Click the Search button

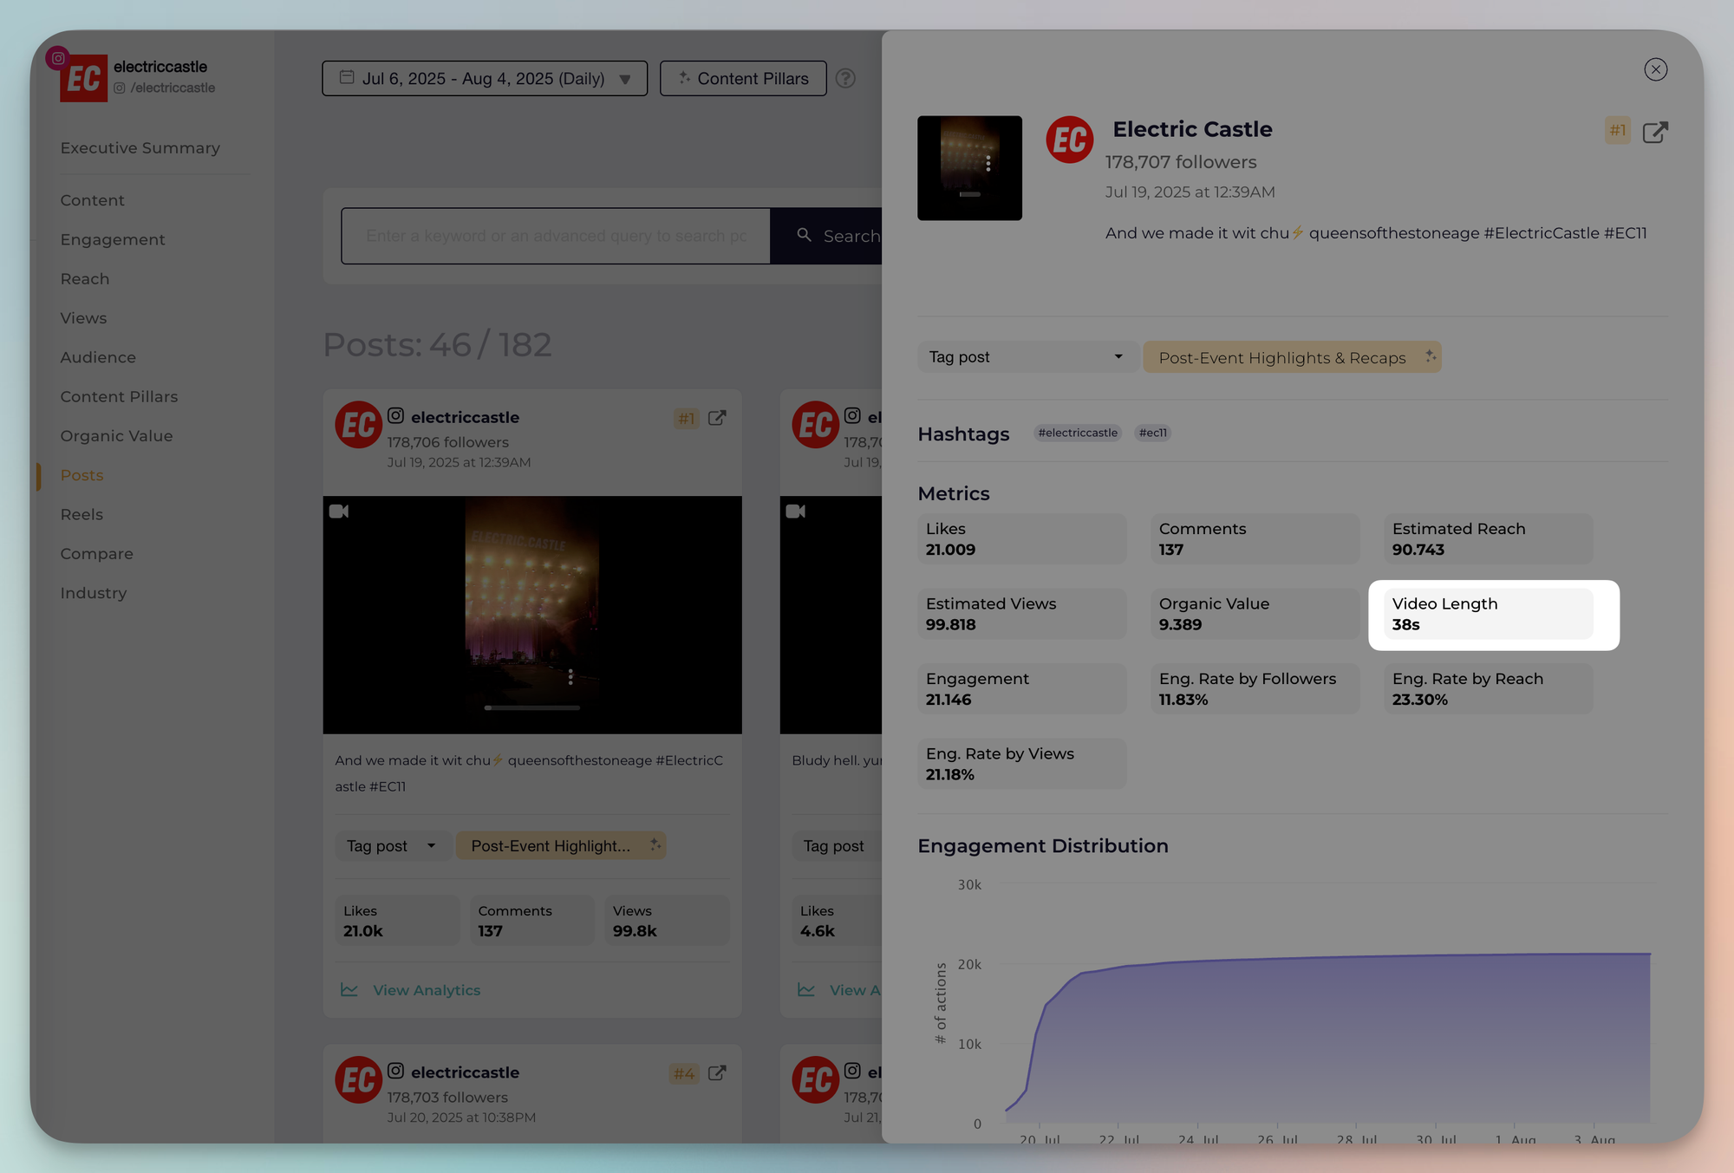826,236
